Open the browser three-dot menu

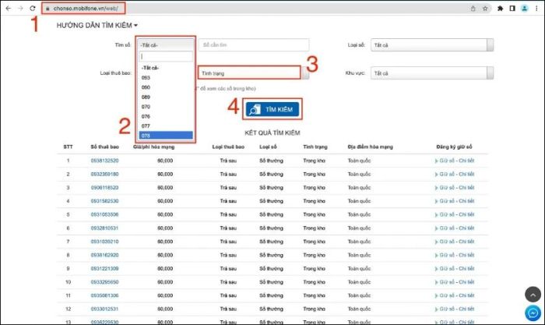pyautogui.click(x=537, y=9)
